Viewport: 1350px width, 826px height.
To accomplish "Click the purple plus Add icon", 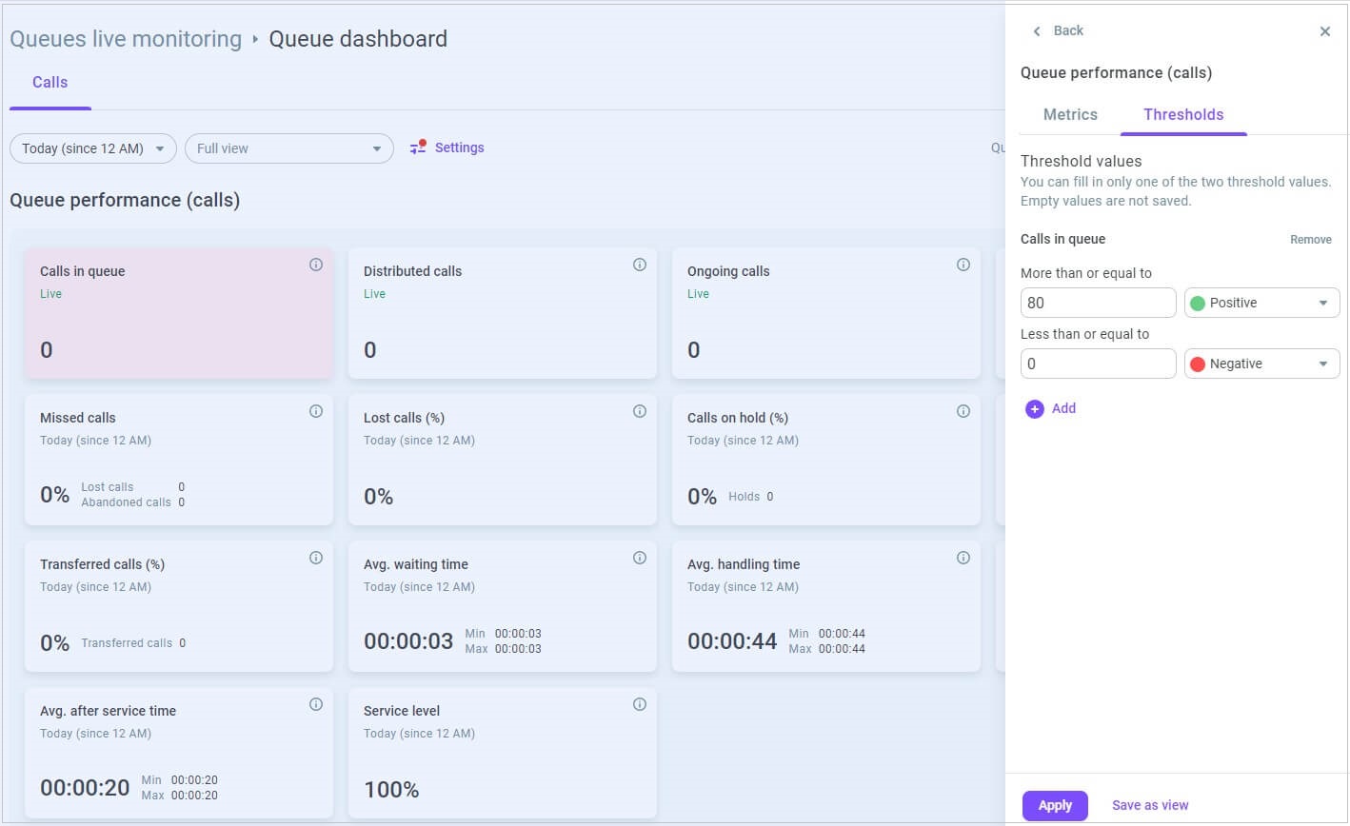I will [x=1035, y=409].
